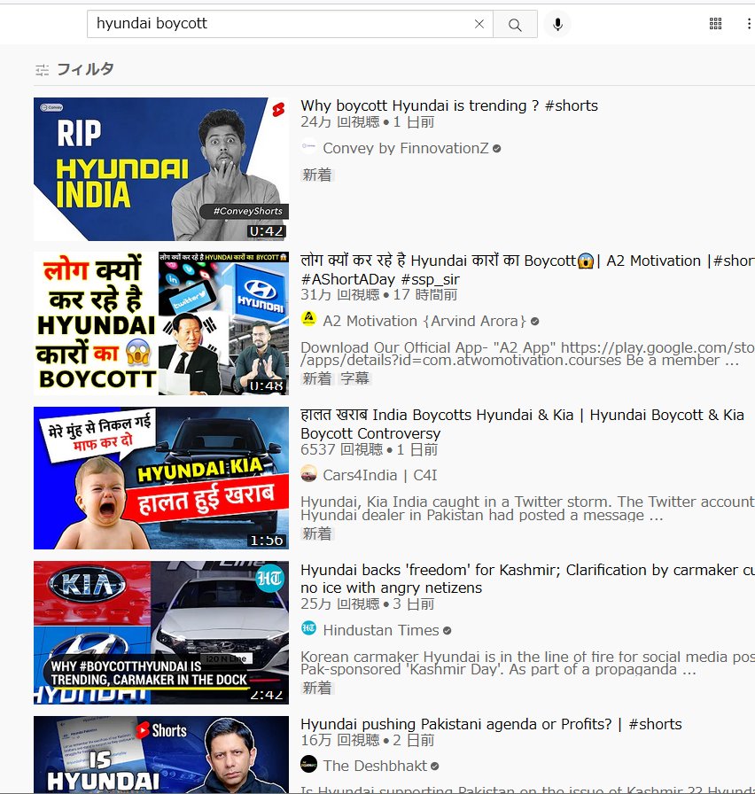Click the Cars4India channel avatar
The height and width of the screenshot is (794, 755).
coord(308,475)
